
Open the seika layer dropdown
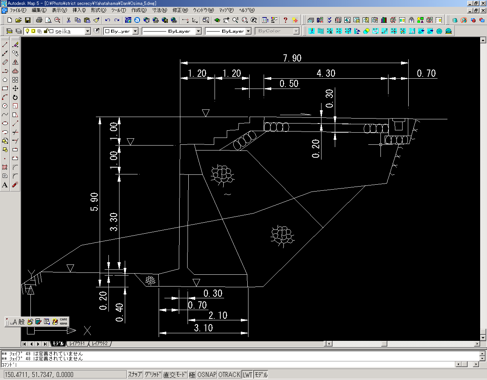pos(88,31)
